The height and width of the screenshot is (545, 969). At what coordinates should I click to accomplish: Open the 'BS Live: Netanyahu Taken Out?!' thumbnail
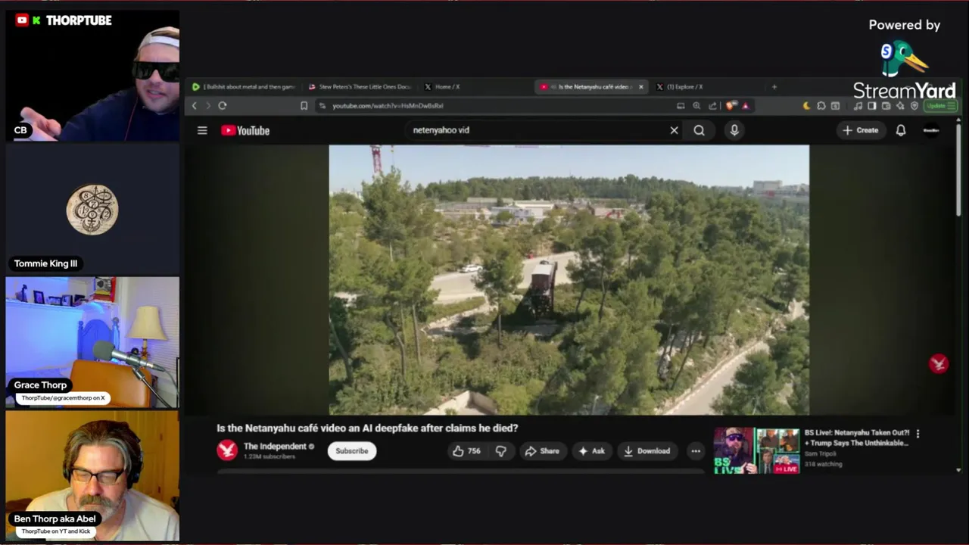756,451
